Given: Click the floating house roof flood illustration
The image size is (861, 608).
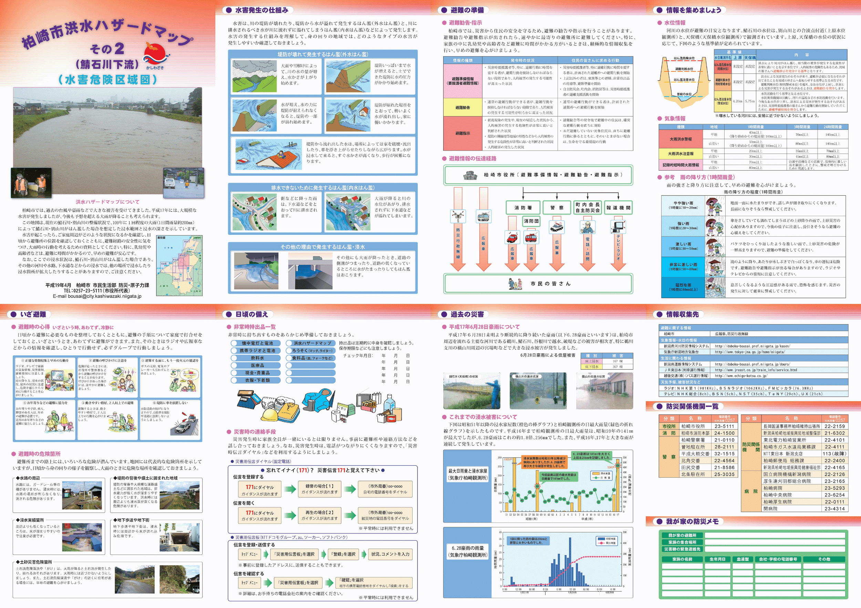Looking at the screenshot, I should (x=269, y=155).
